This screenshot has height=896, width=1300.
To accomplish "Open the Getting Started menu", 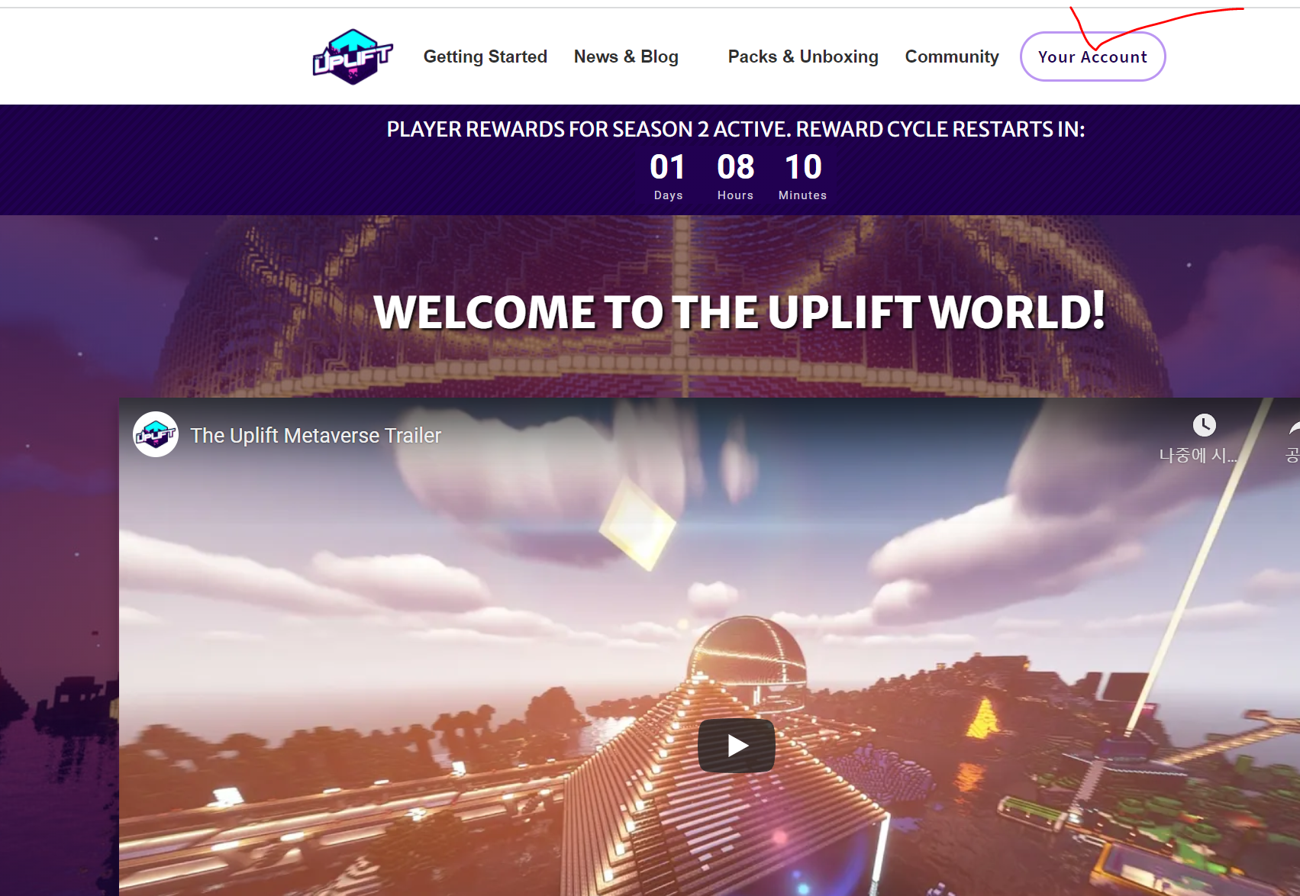I will [485, 56].
